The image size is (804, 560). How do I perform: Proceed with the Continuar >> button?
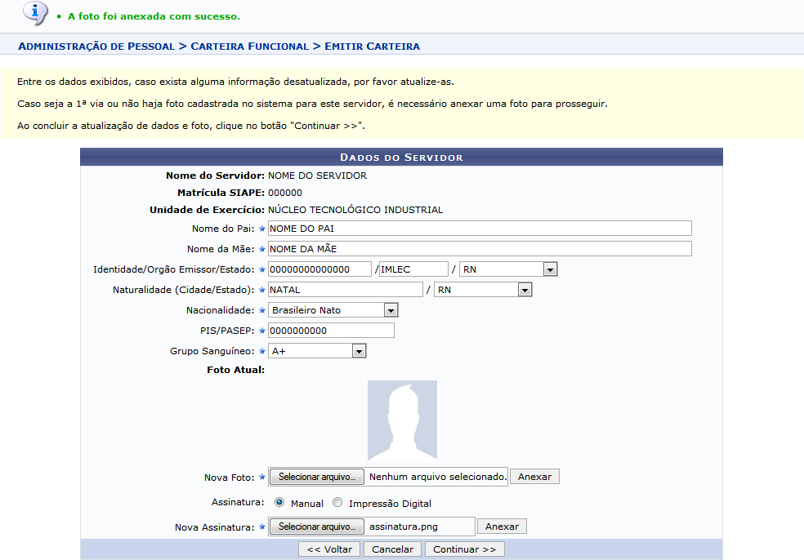(x=464, y=549)
